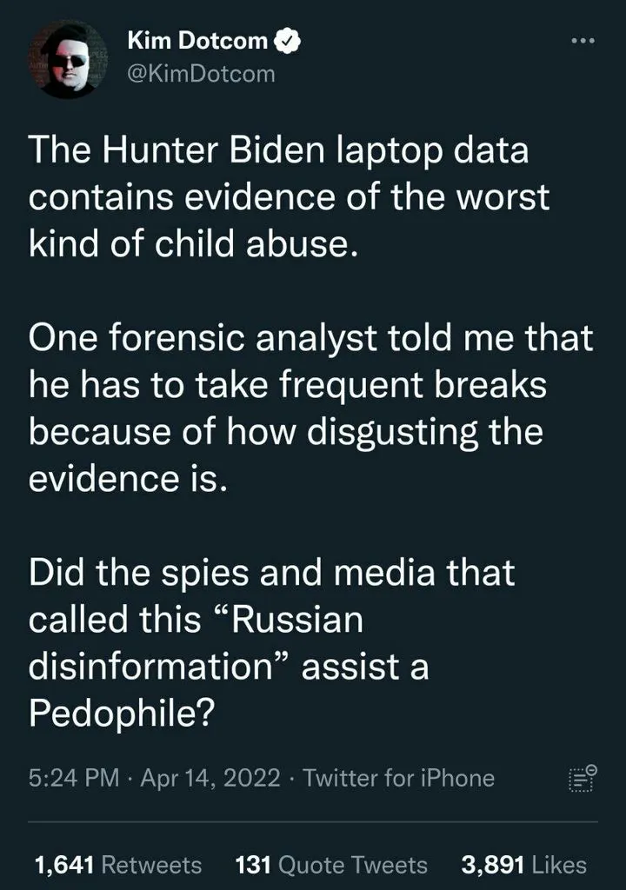626x890 pixels.
Task: View the 1,641 Retweets list
Action: point(117,865)
